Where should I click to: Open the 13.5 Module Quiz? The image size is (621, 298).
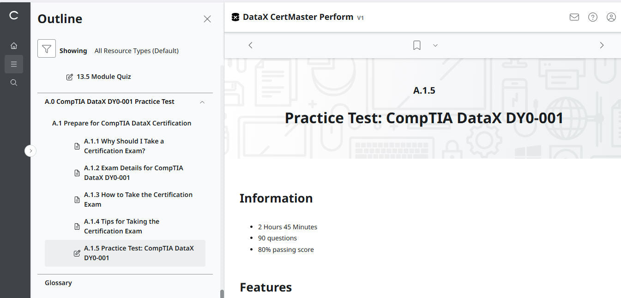pyautogui.click(x=104, y=77)
